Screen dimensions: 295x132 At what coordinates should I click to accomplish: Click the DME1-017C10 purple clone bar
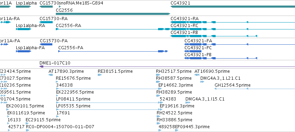(167, 67)
